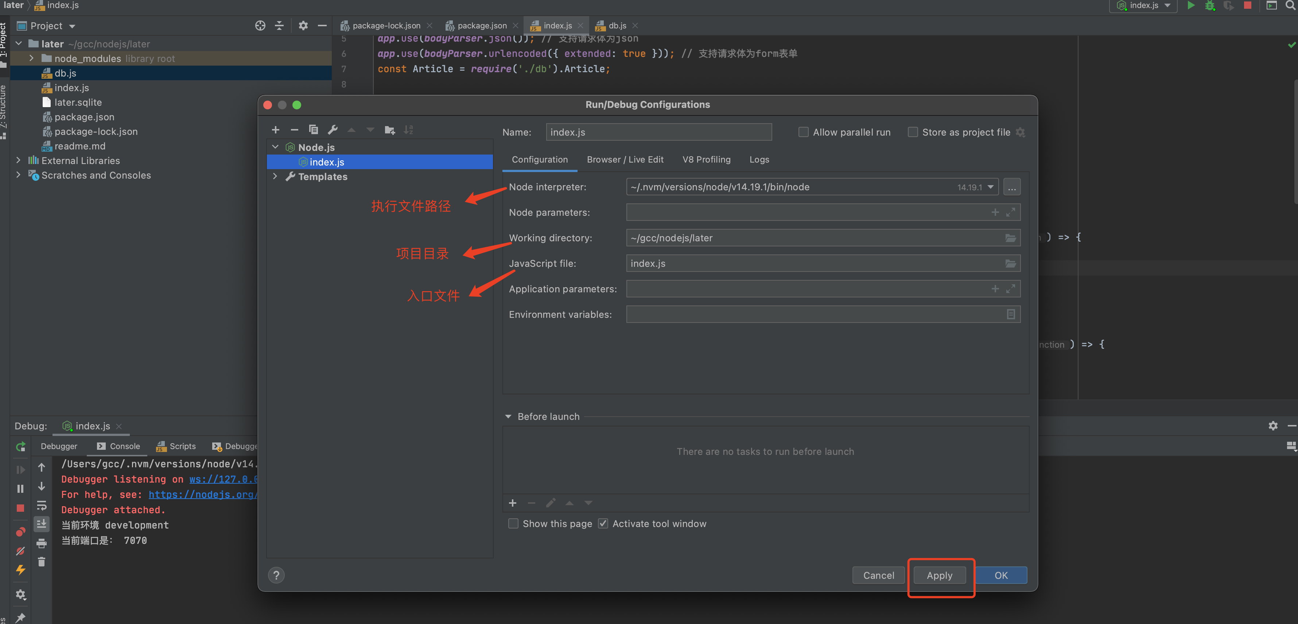Select readme.md in project tree

[79, 146]
